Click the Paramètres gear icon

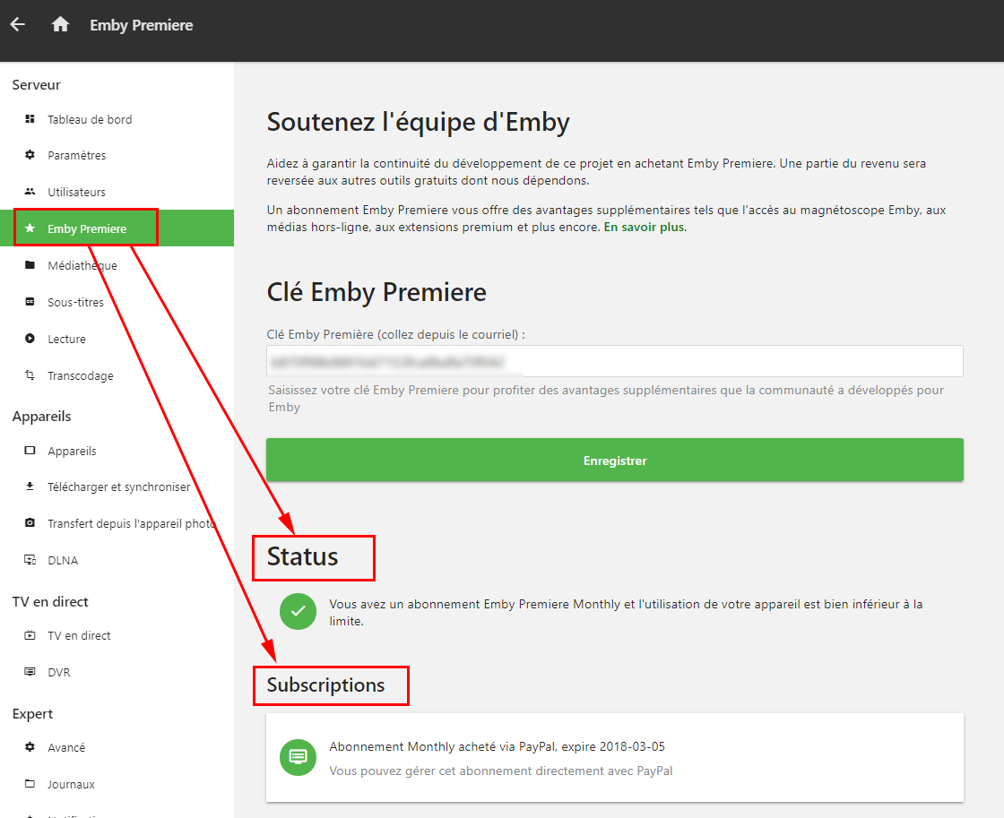tap(30, 155)
